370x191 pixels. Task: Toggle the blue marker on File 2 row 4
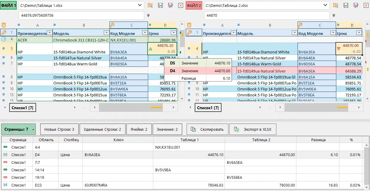[x=189, y=48]
